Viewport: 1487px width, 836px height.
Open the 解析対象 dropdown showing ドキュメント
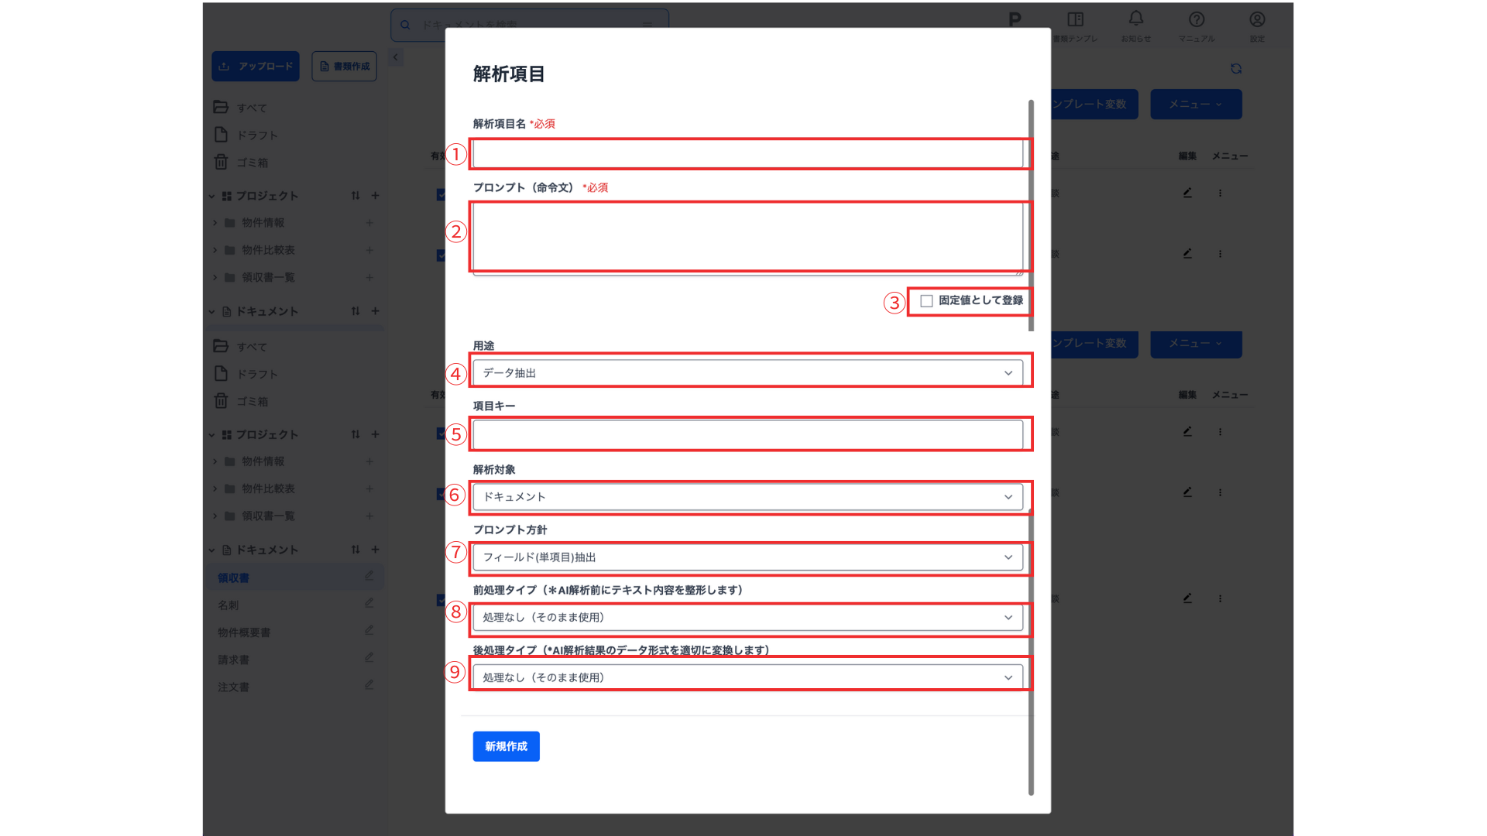pos(747,497)
